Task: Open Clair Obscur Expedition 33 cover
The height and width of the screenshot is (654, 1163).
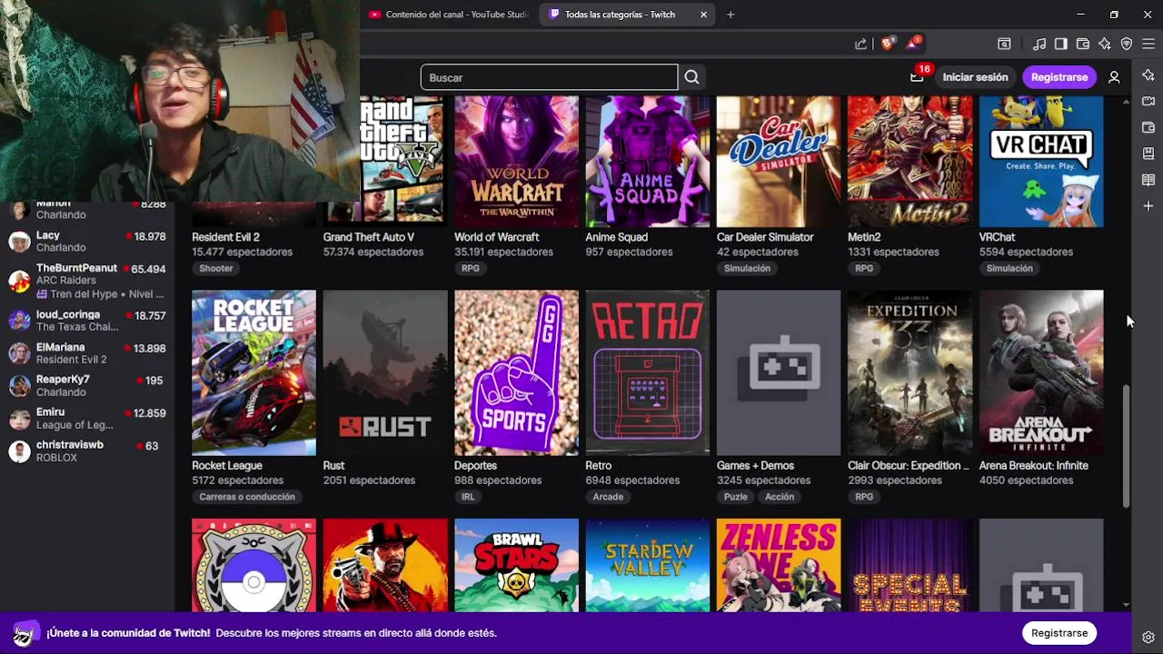Action: 910,372
